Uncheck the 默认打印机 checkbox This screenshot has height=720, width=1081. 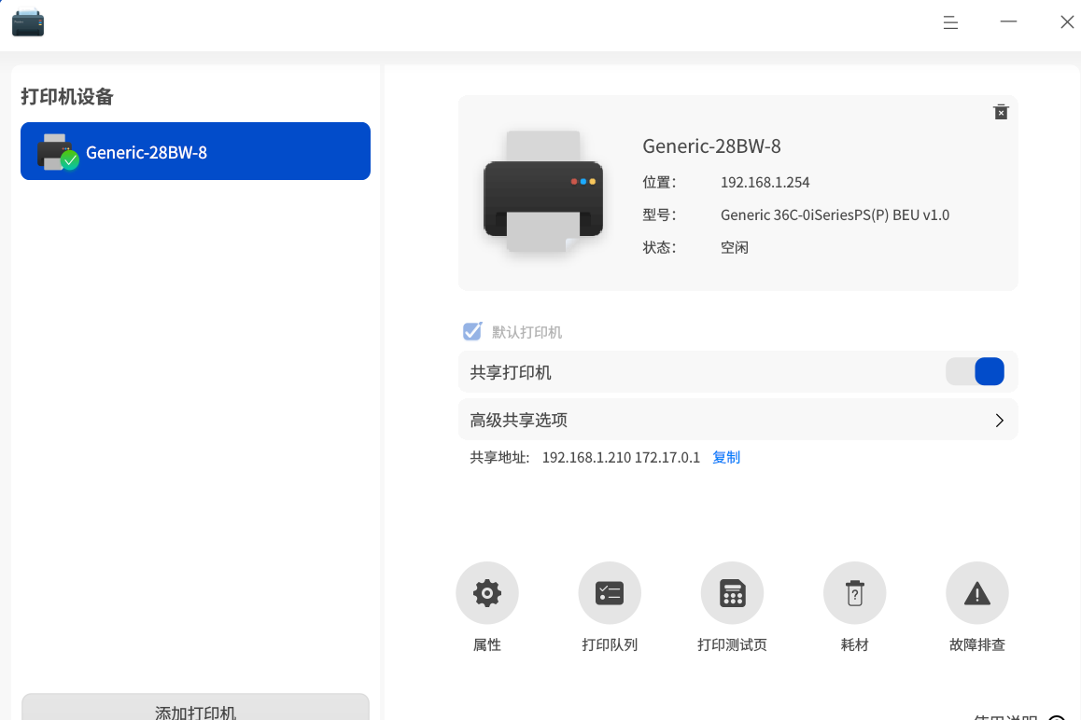[472, 331]
